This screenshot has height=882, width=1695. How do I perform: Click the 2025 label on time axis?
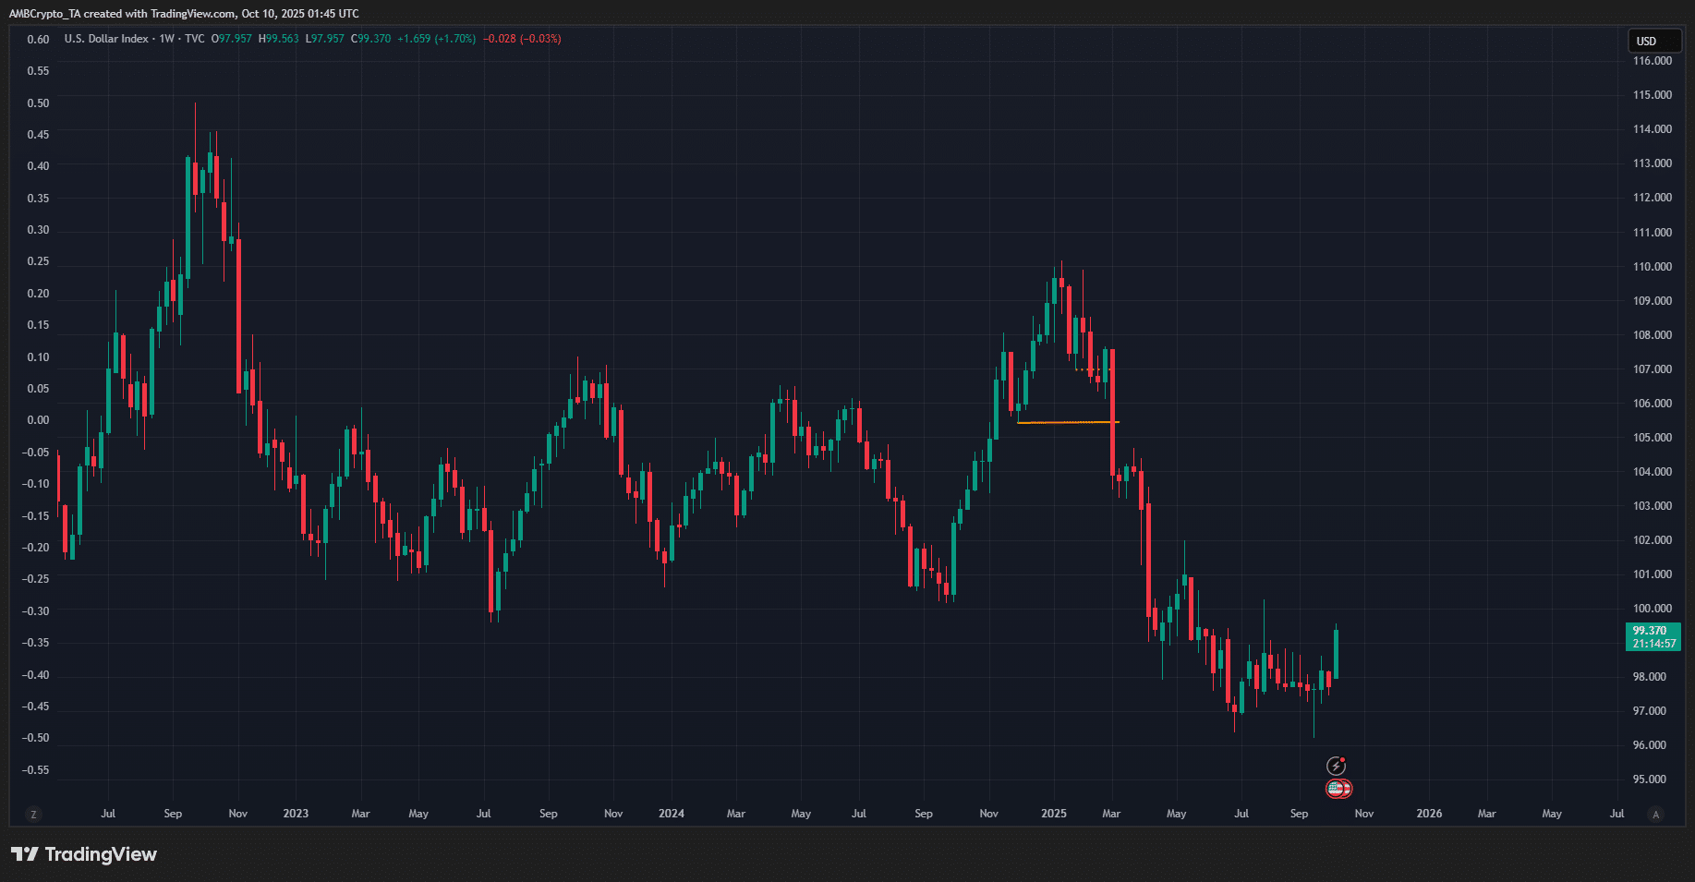[x=1053, y=814]
